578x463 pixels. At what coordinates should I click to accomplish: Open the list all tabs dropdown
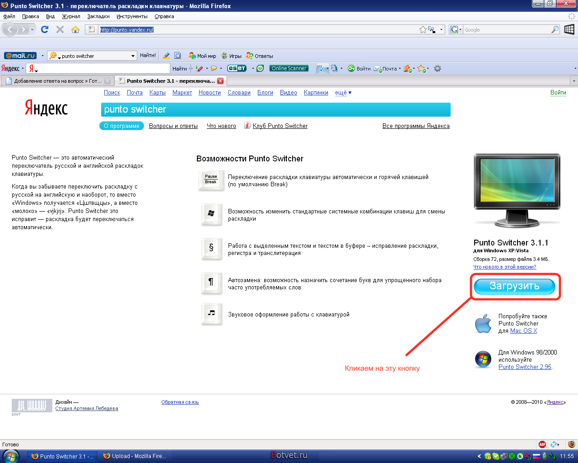(x=574, y=81)
